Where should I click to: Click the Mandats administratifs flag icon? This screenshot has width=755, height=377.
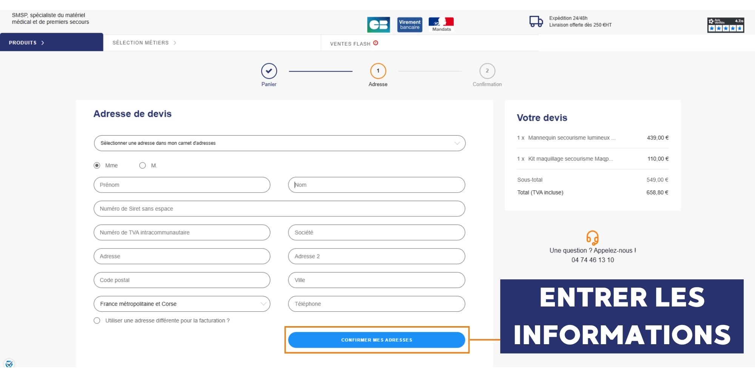click(x=441, y=24)
